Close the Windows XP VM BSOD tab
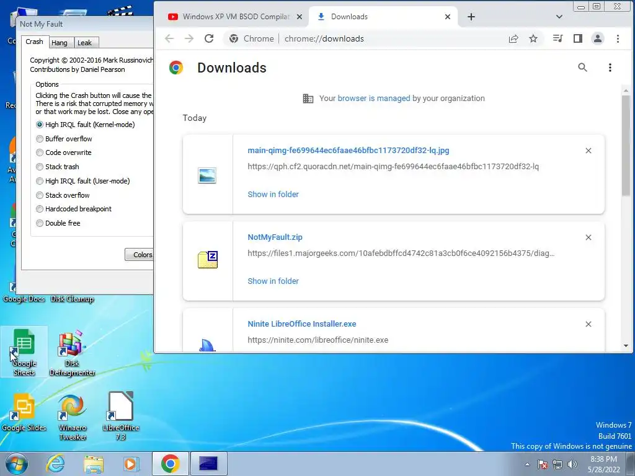 click(300, 17)
